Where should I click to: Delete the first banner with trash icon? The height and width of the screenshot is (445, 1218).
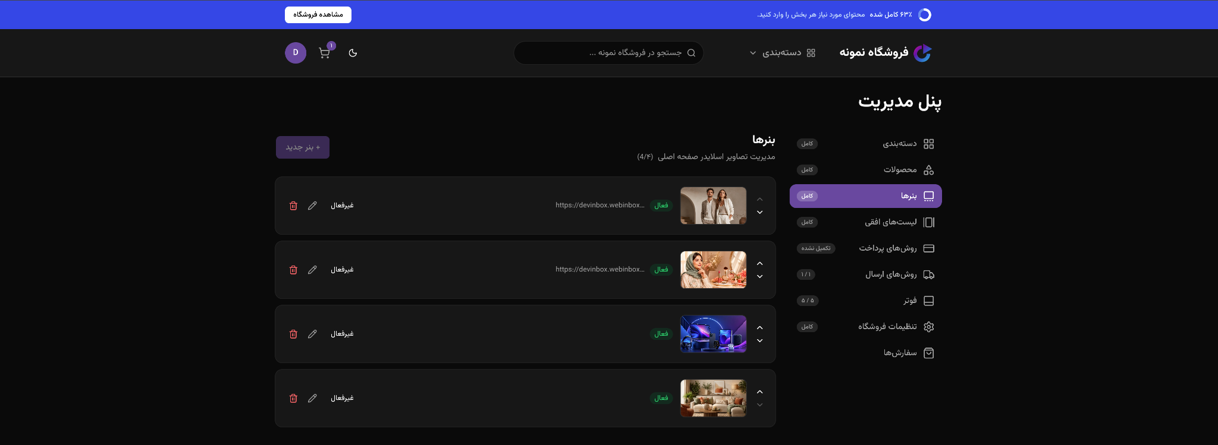(293, 206)
